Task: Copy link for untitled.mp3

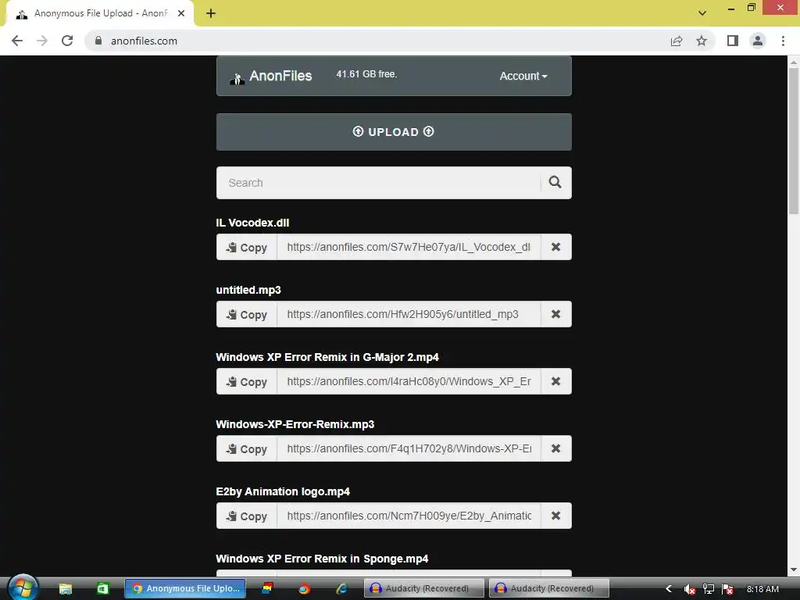Action: 247,314
